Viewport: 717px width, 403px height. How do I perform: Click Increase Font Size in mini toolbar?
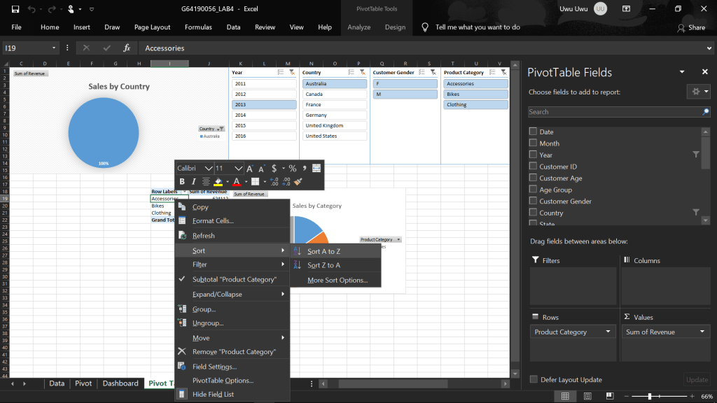point(250,169)
